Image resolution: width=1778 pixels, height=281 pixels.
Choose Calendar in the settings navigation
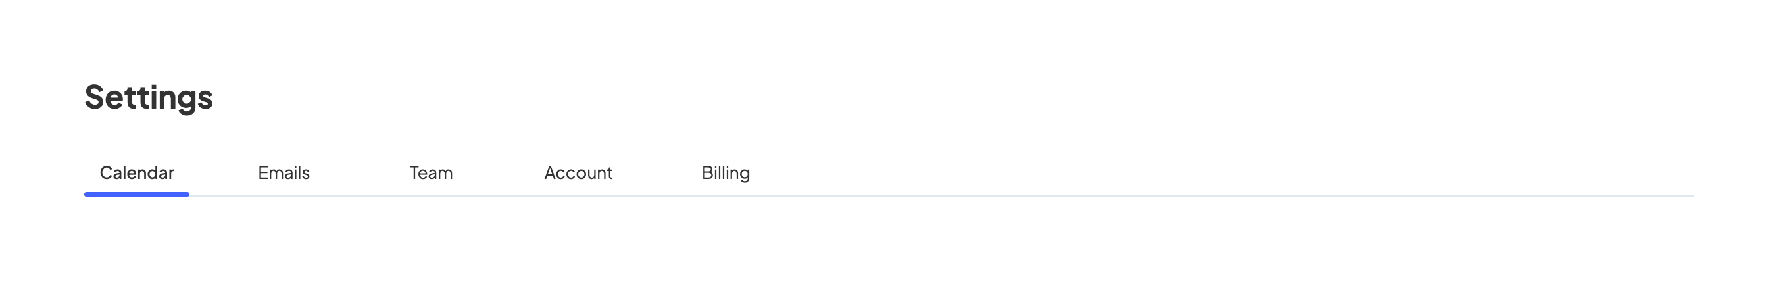137,172
